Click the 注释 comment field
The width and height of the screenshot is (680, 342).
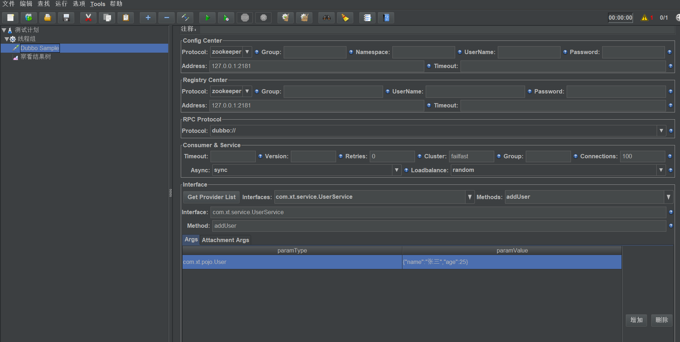tap(437, 29)
